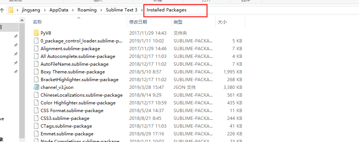Click the 2018/6/29 17:16 date cell
This screenshot has height=142, width=359.
coord(147,134)
